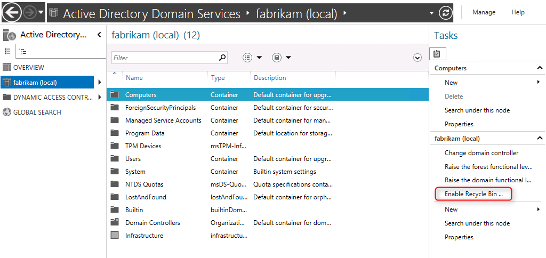Click the filter search magnifier icon
This screenshot has width=546, height=258.
[x=222, y=58]
